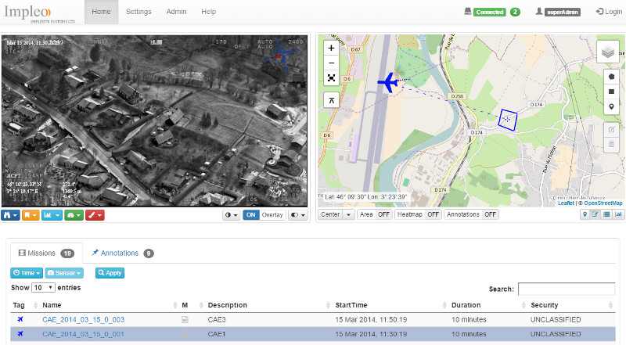
Task: Select the place marker tool
Action: point(610,106)
